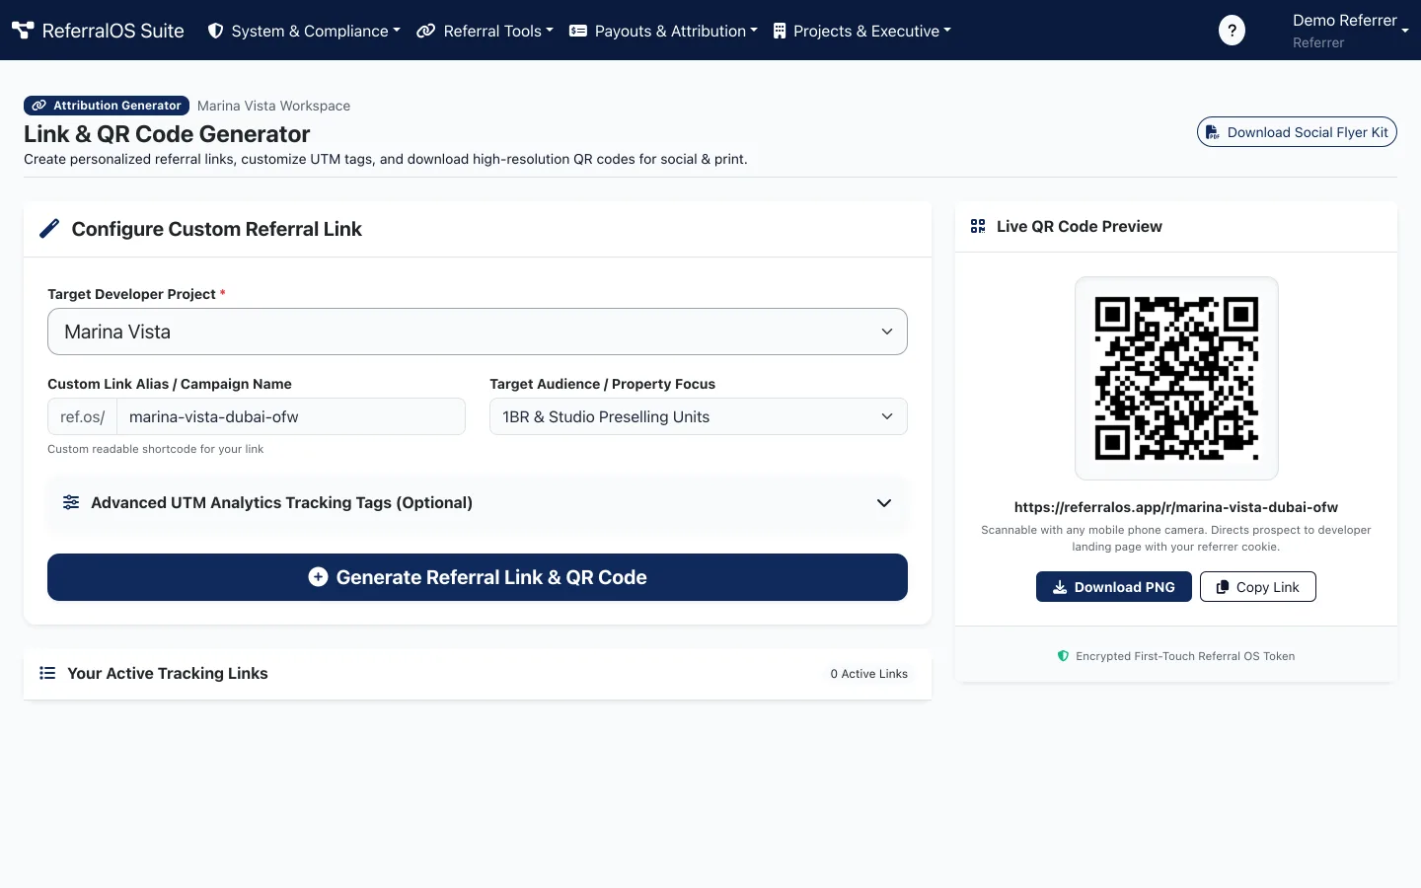Open the Demo Referrer account dropdown

(x=1350, y=31)
